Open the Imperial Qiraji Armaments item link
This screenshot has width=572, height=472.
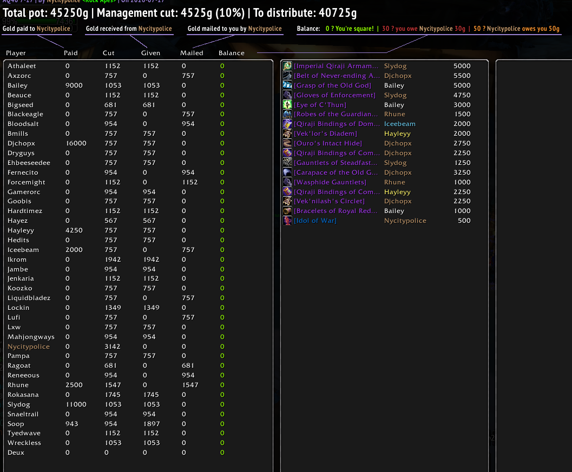point(336,66)
